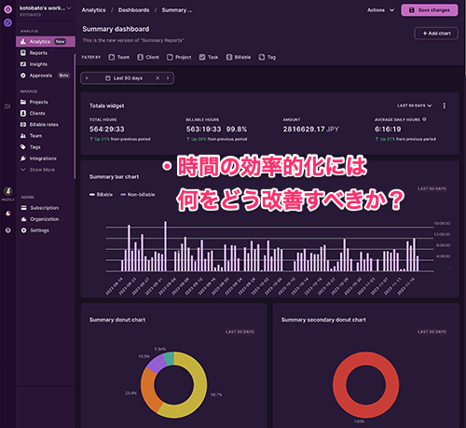The image size is (466, 428).
Task: Click the Add chart button
Action: click(436, 34)
